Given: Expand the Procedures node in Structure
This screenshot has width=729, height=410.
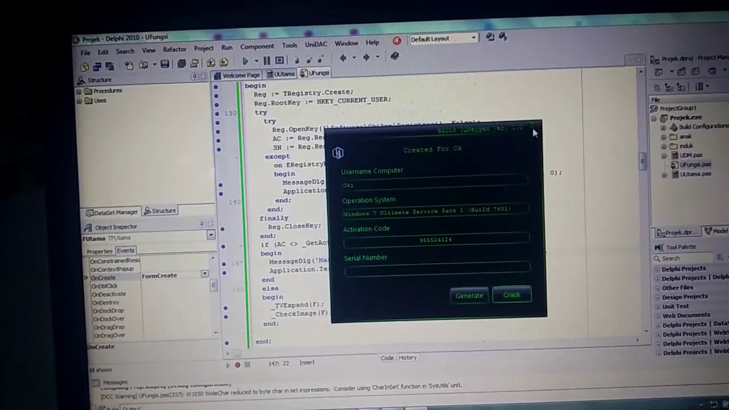Looking at the screenshot, I should click(79, 91).
